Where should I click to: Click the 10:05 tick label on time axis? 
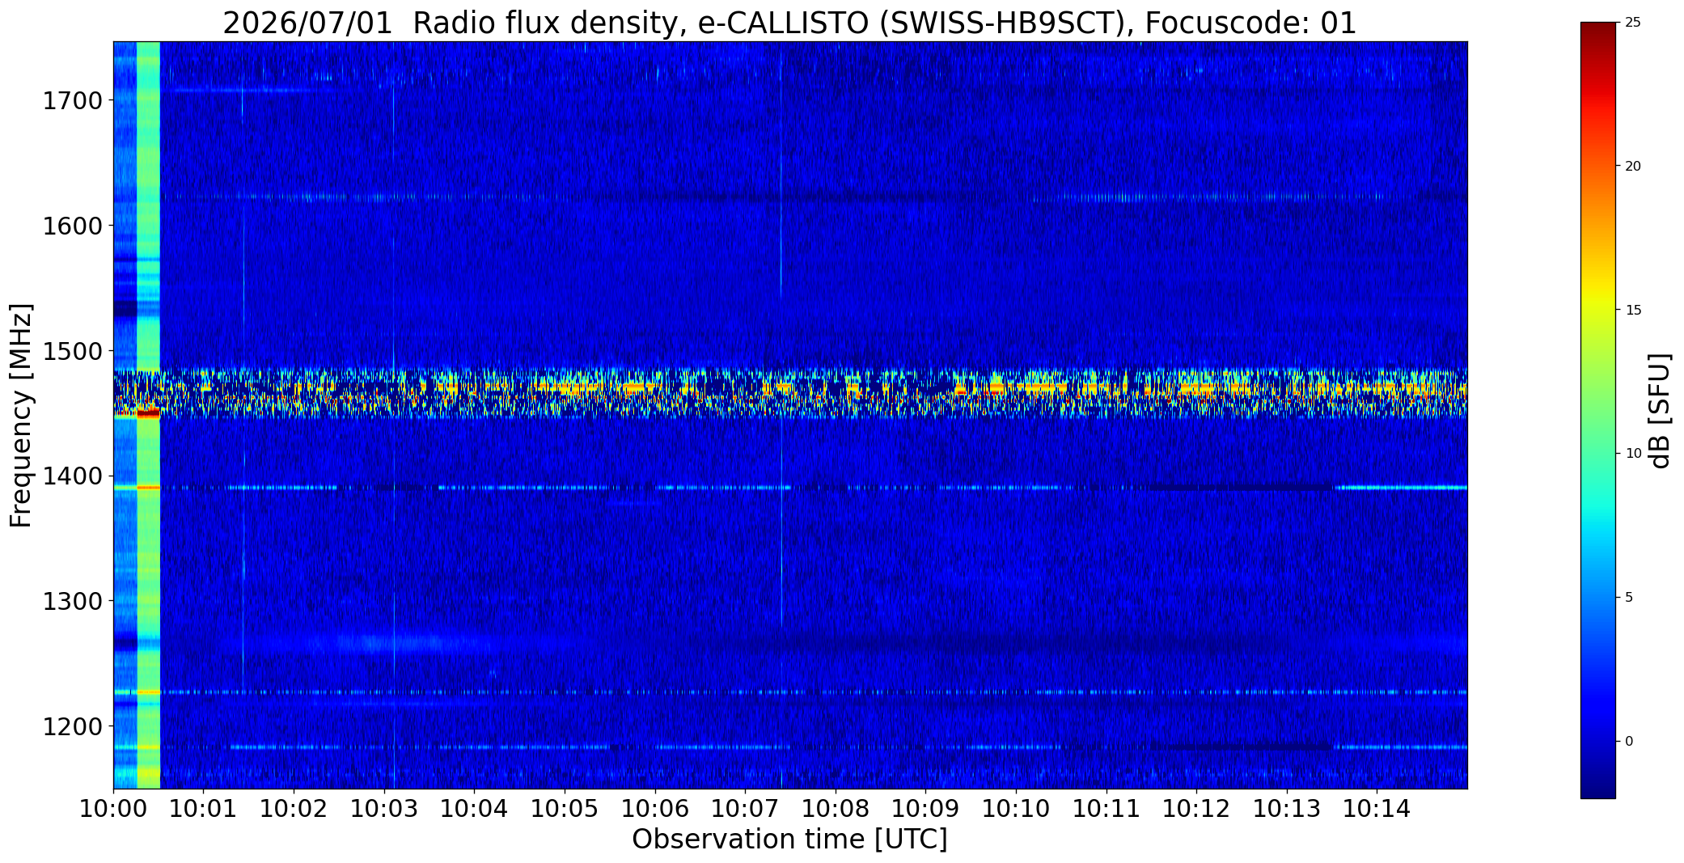[x=565, y=808]
